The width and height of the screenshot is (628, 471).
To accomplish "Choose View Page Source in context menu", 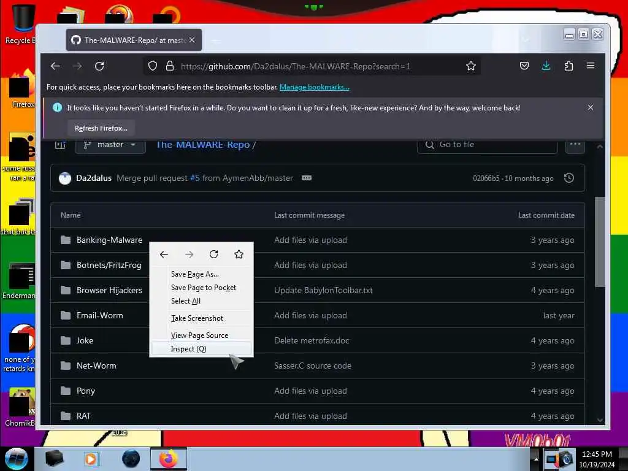I will click(x=199, y=335).
